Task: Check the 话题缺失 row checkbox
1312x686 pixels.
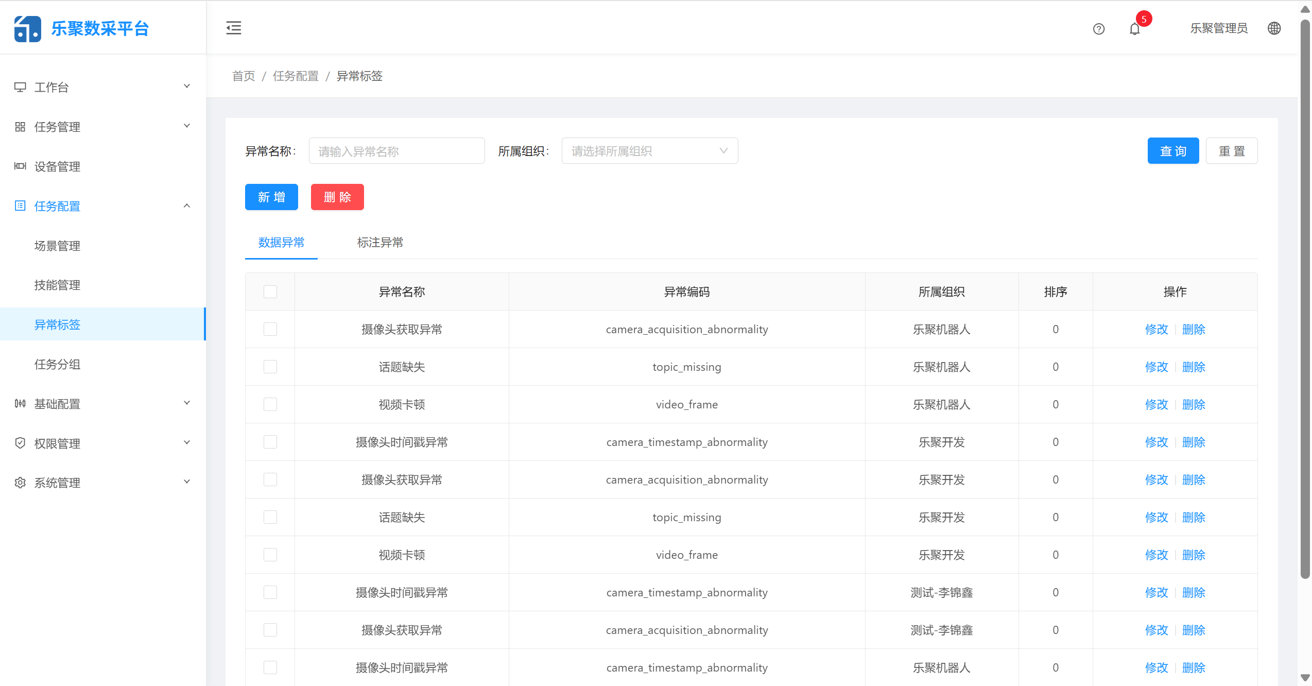Action: tap(270, 367)
